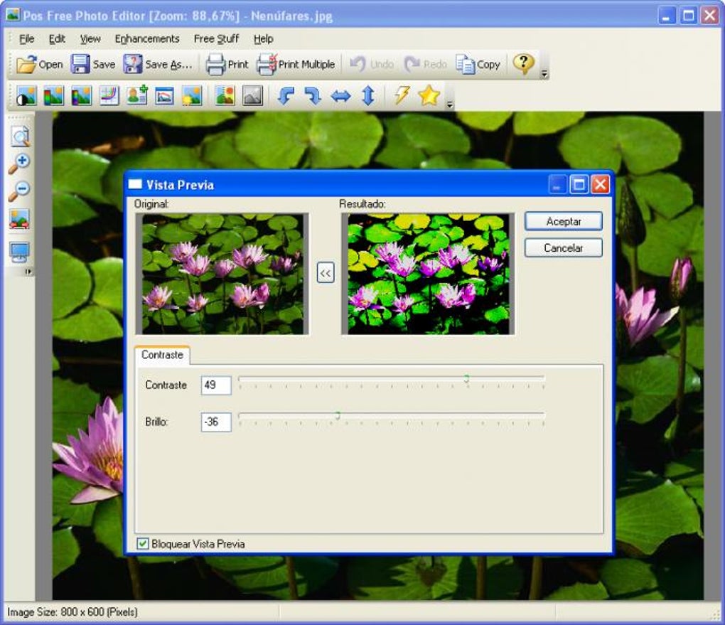The width and height of the screenshot is (725, 625).
Task: Click the yellow question mark help icon
Action: click(523, 64)
